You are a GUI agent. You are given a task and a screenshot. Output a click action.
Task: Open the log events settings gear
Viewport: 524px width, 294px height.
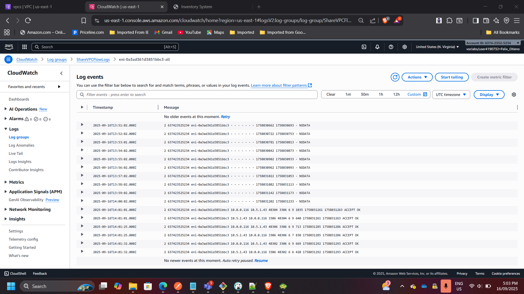(x=514, y=95)
